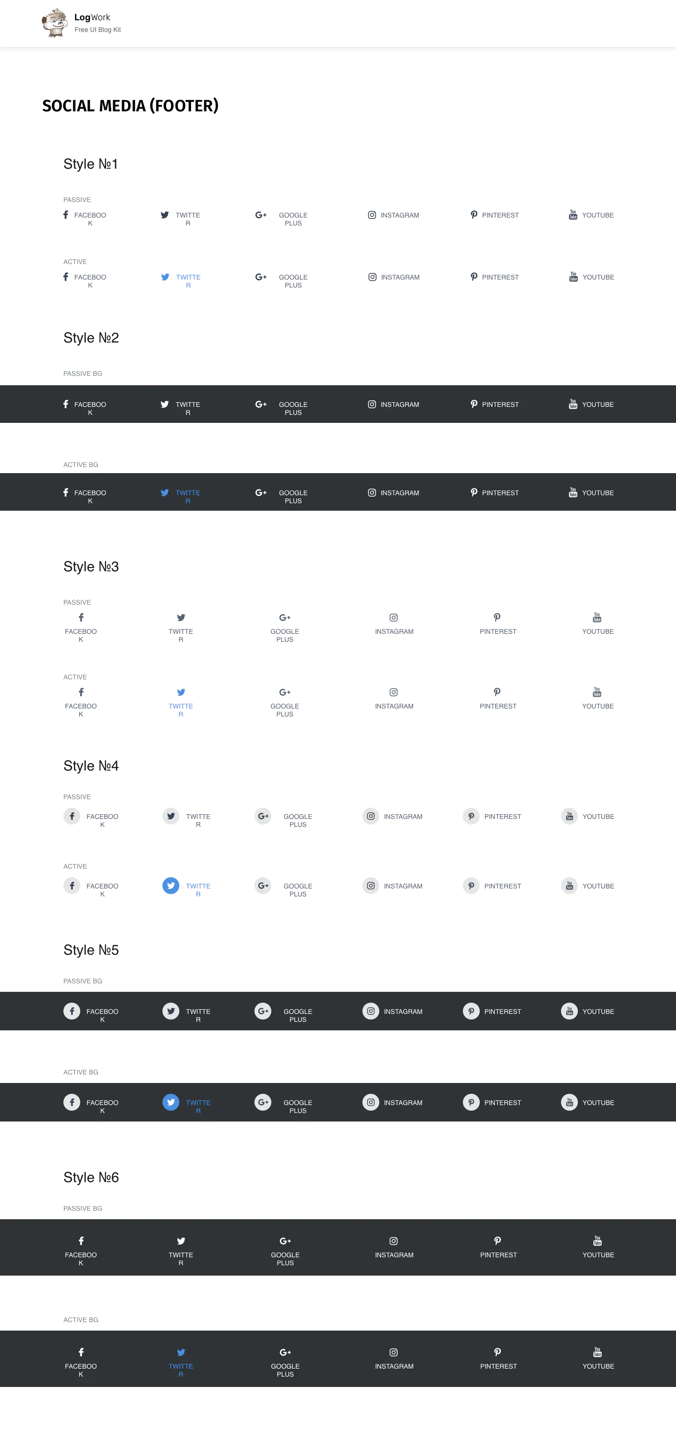Viewport: 676px width, 1433px height.
Task: Click Pinterest icon in Style №1 passive row
Action: [x=474, y=215]
